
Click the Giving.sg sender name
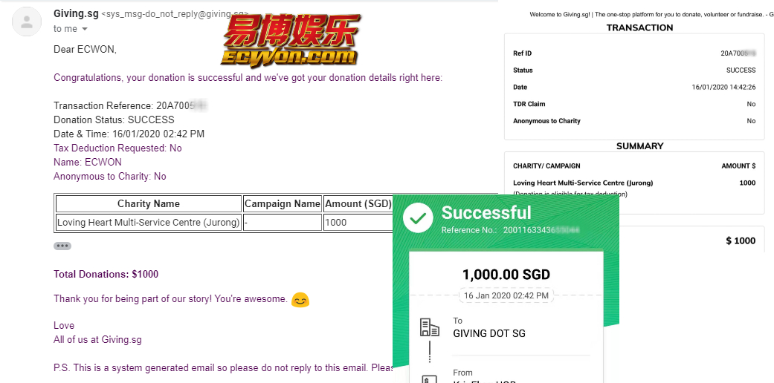point(76,14)
